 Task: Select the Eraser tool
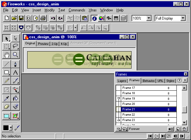[7, 107]
